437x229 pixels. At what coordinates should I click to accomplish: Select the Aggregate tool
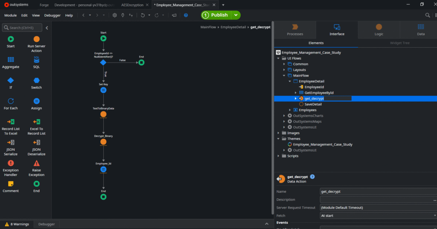(x=11, y=63)
